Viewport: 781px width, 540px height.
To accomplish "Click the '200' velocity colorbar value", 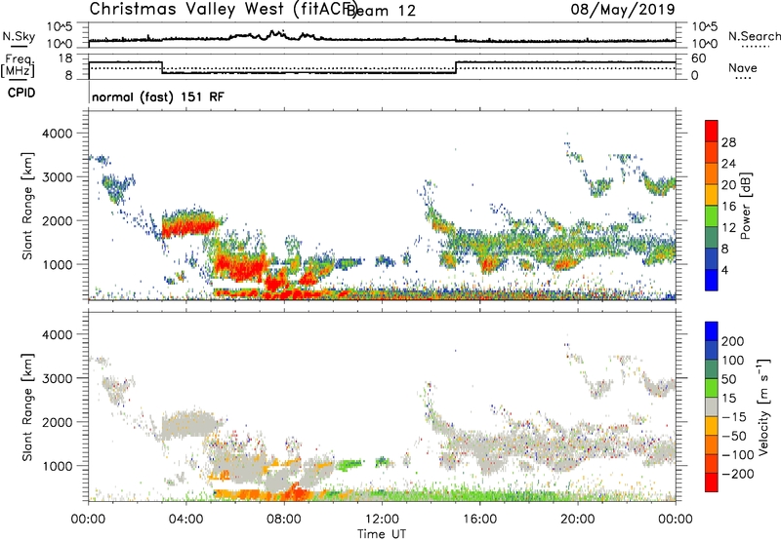I will coord(733,341).
